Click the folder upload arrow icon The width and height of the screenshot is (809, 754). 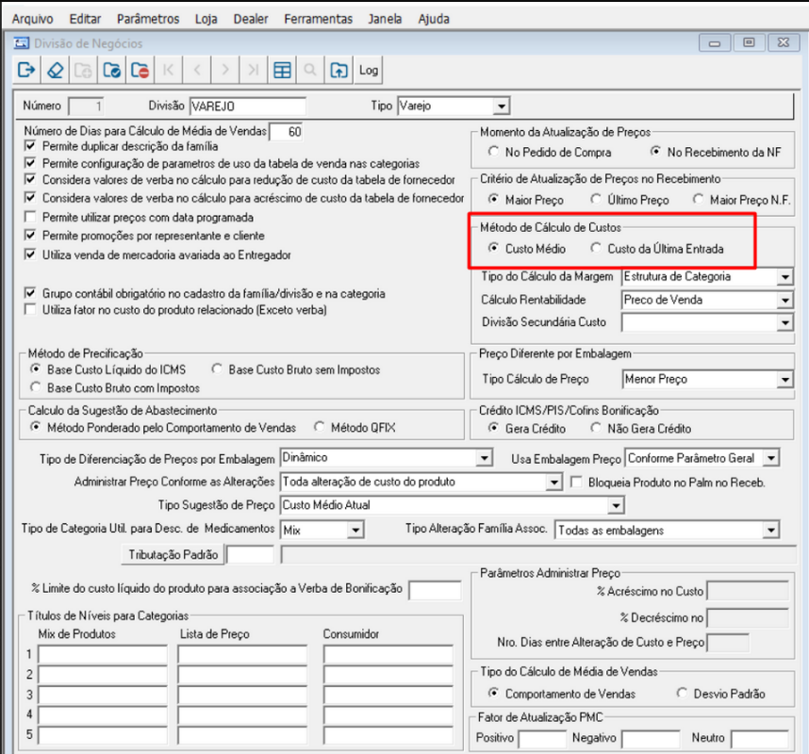point(338,70)
